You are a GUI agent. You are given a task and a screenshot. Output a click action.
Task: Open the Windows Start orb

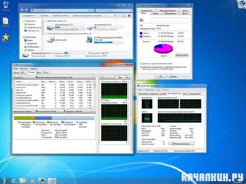4,181
